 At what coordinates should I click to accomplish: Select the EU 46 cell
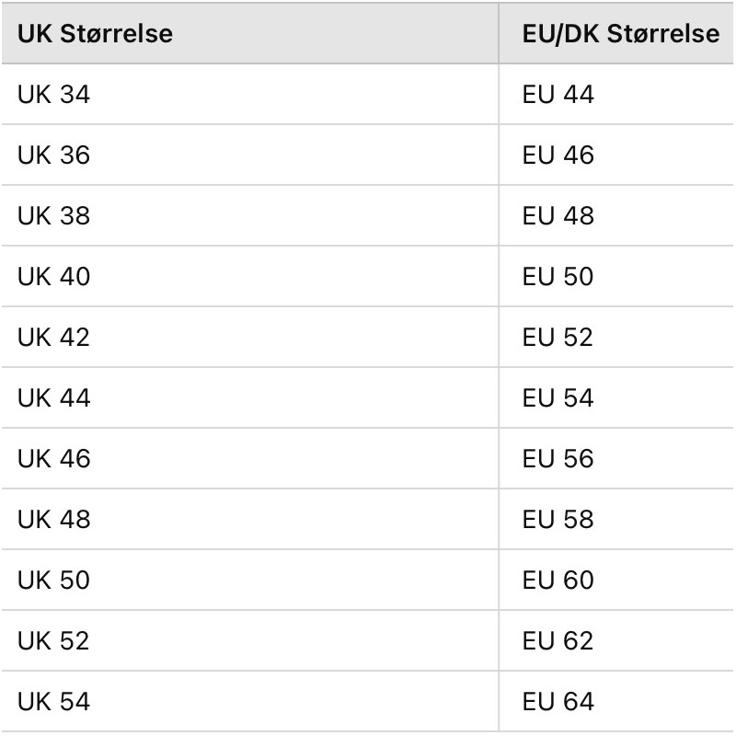616,155
